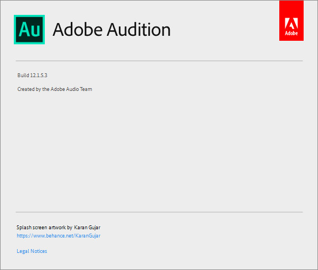Click the Au Audition app logo
Viewport: 318px width, 270px height.
(29, 30)
